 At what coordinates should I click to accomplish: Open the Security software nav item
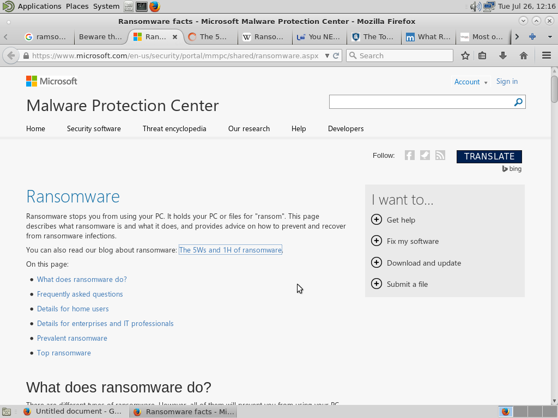click(x=94, y=128)
